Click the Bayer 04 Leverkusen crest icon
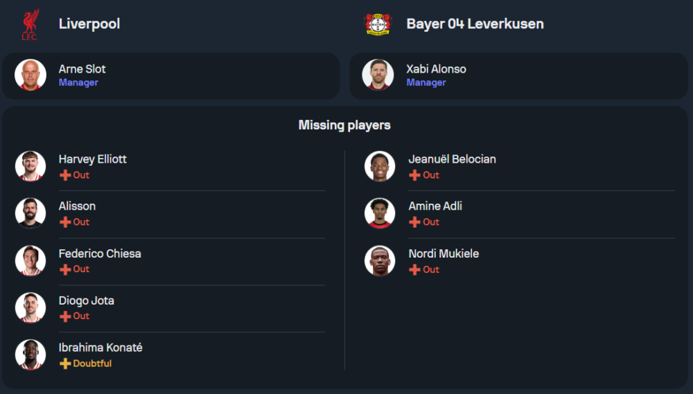This screenshot has width=693, height=394. (378, 24)
